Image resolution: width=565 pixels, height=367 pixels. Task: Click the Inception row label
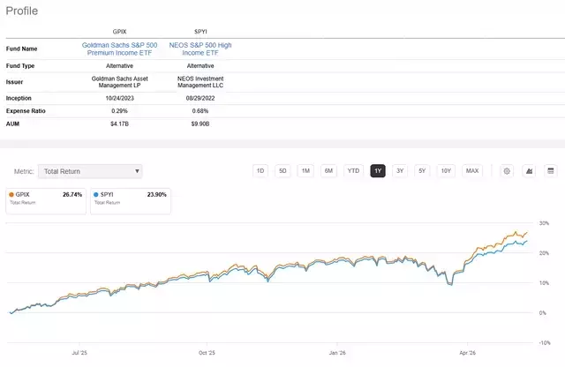click(19, 98)
